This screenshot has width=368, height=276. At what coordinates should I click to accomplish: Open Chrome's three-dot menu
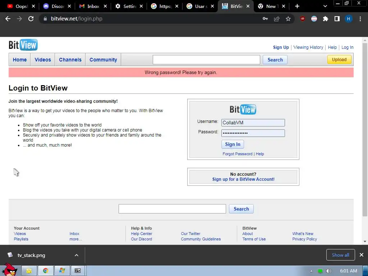[360, 19]
